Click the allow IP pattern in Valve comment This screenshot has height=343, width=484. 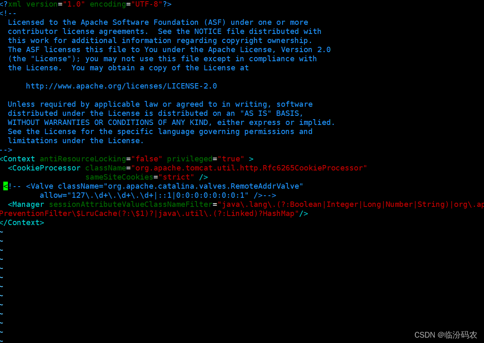click(158, 195)
